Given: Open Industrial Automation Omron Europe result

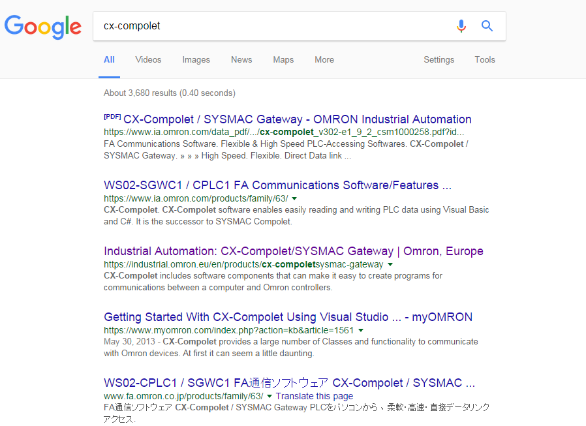Looking at the screenshot, I should (293, 251).
